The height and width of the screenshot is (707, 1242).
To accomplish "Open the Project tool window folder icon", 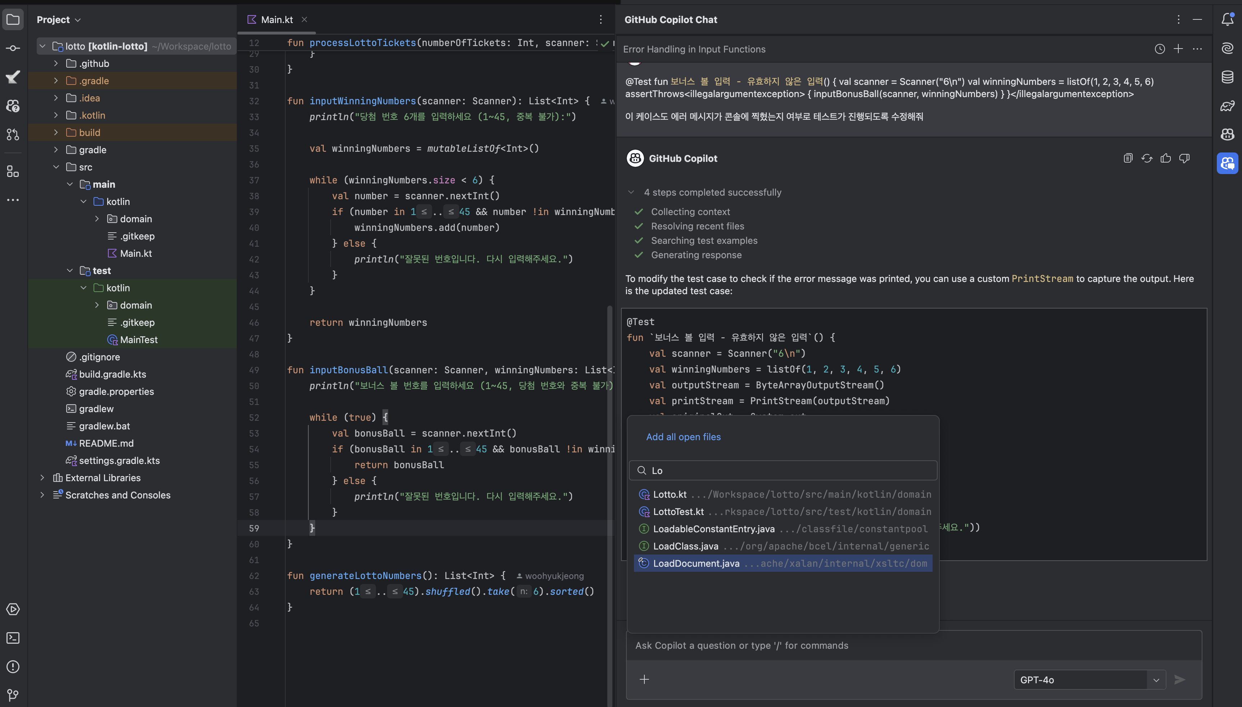I will (x=13, y=20).
